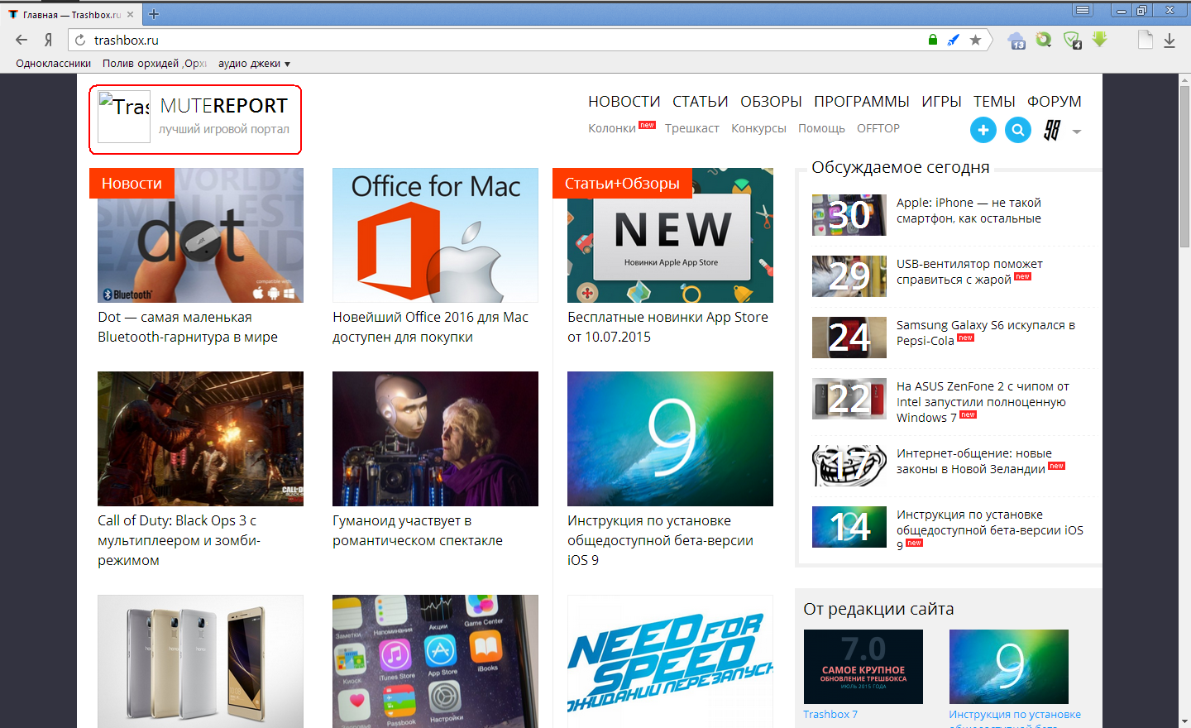Open 'Apple: iPhone — не такой смартфон' discussion

(969, 210)
